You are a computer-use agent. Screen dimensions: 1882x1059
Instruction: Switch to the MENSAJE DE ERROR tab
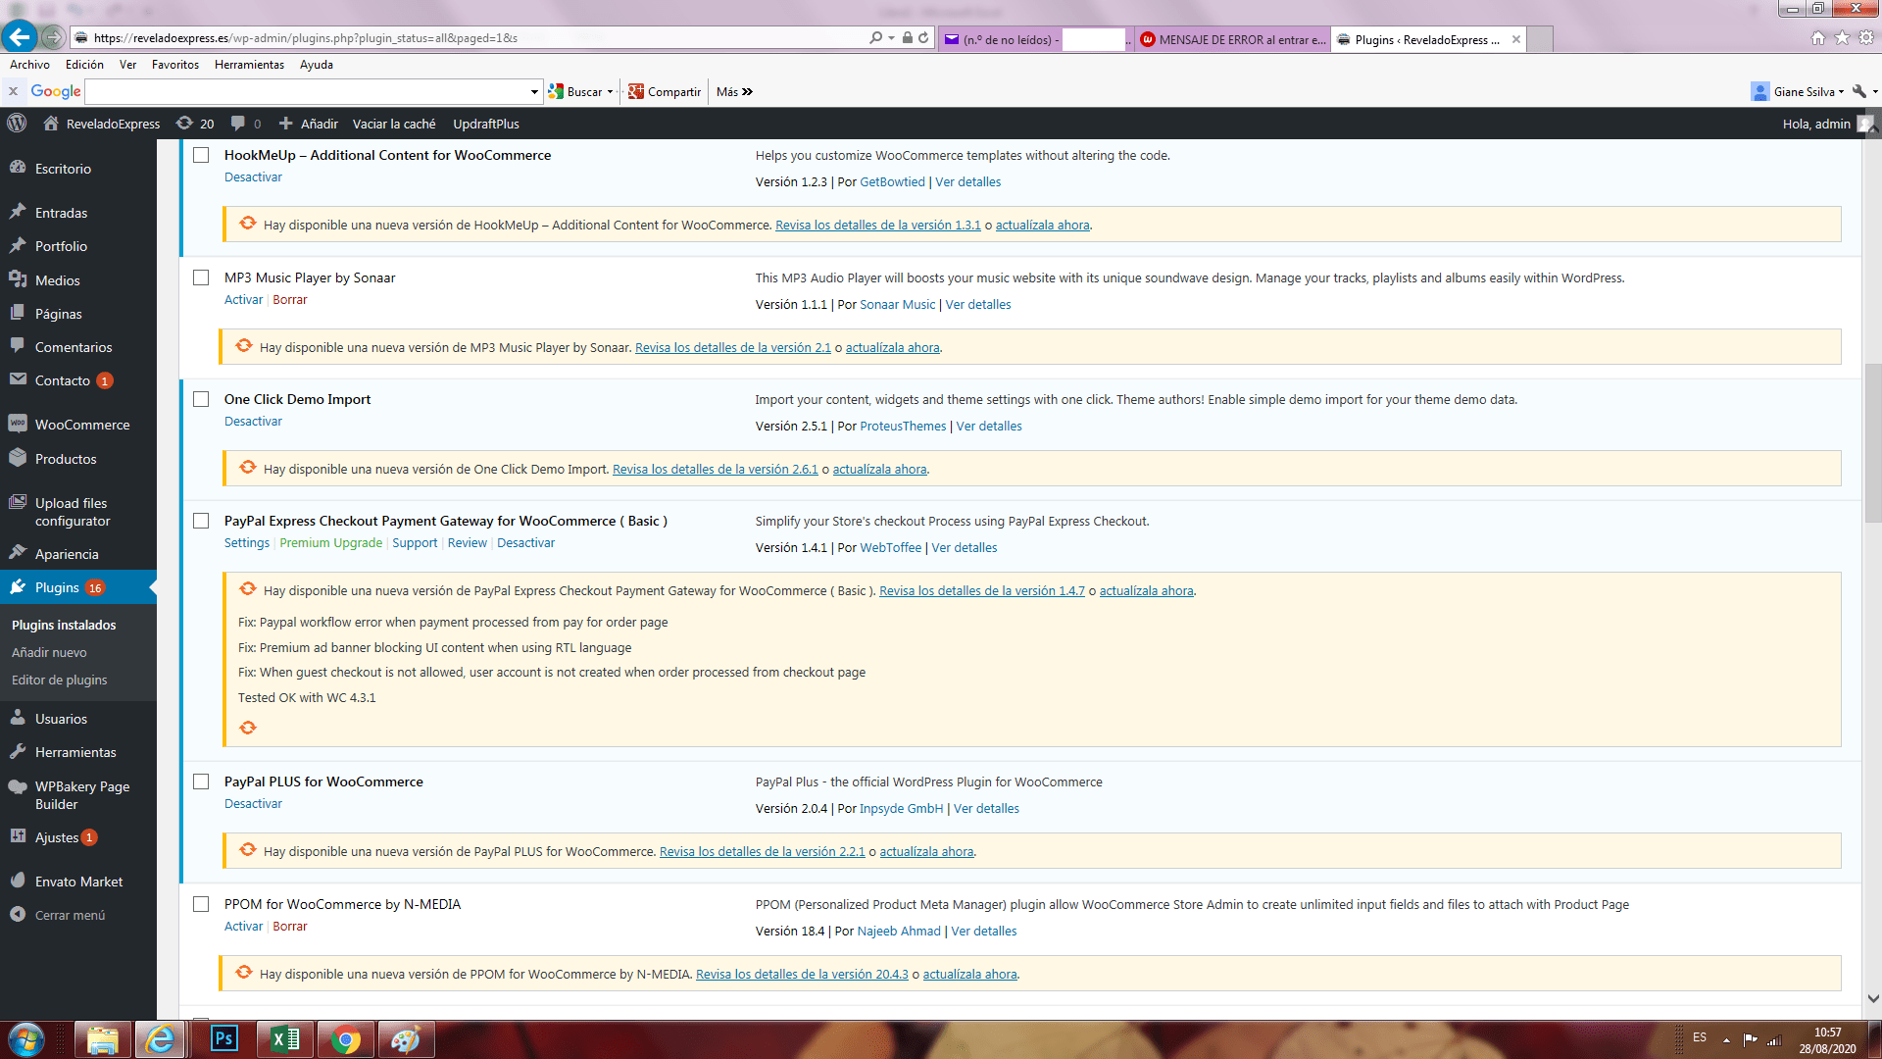(x=1232, y=39)
